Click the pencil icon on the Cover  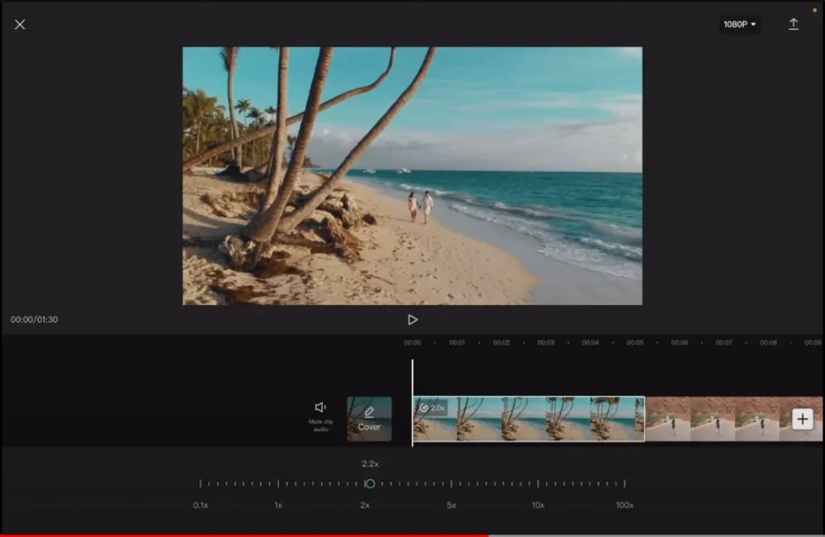pos(369,411)
